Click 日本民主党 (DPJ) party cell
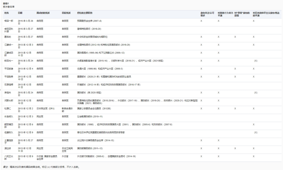Screen dimensions: 283x170 [x=45, y=109]
